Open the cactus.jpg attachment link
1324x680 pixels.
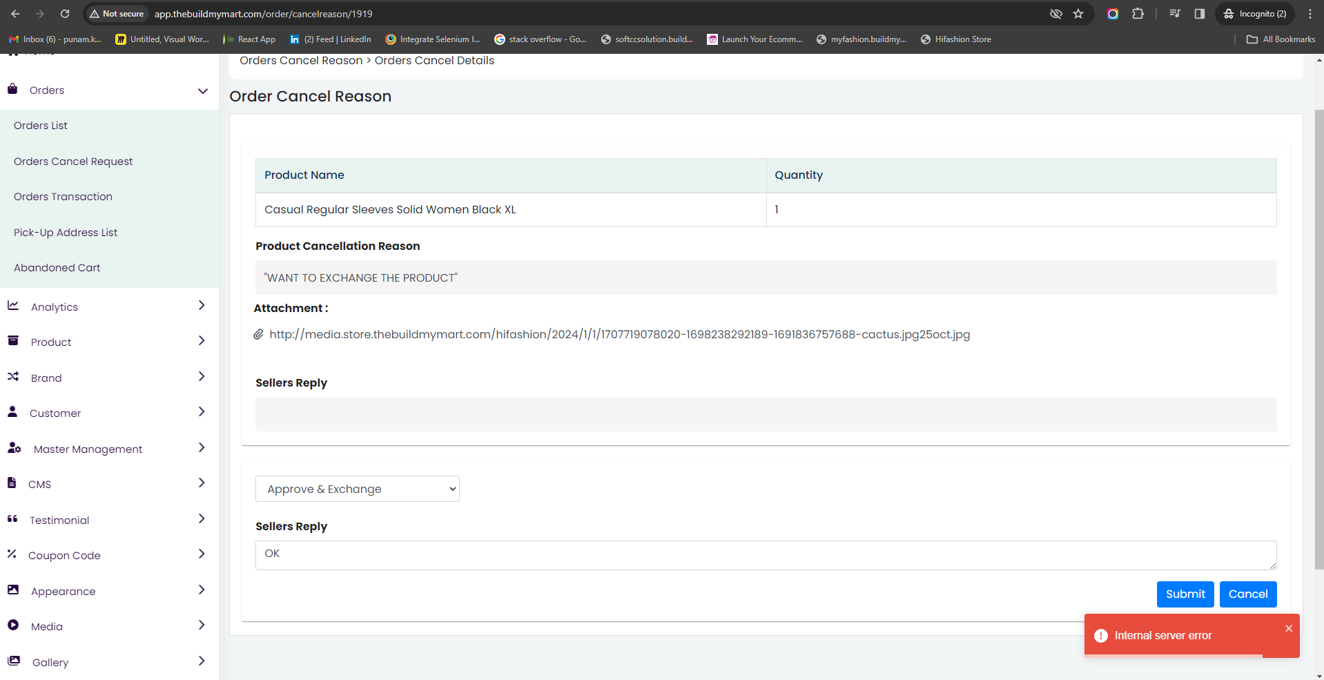tap(619, 334)
